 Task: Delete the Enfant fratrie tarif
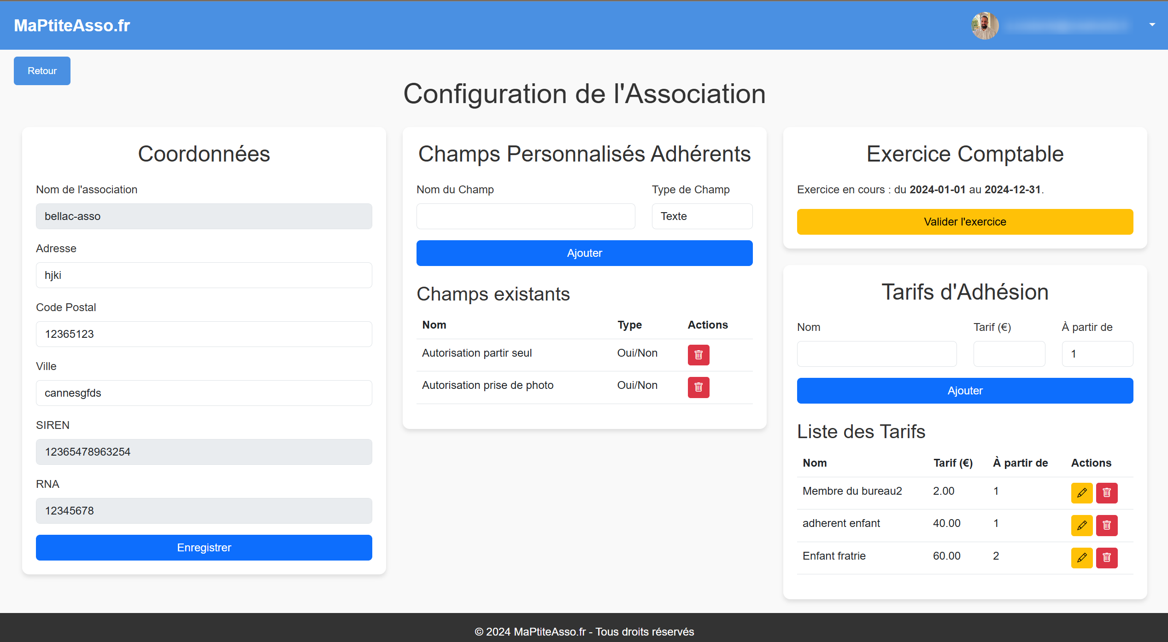coord(1107,558)
